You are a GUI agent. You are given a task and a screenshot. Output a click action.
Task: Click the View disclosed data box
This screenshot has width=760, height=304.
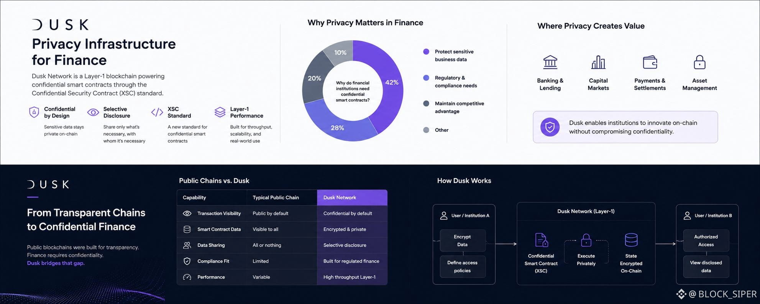(706, 267)
